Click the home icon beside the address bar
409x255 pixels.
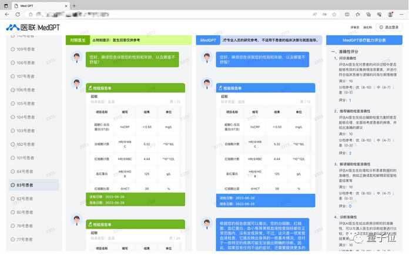tap(31, 14)
